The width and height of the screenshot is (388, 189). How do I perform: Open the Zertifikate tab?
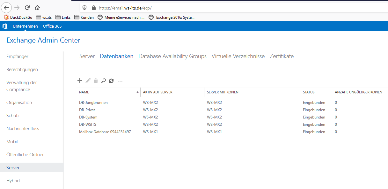(x=282, y=56)
